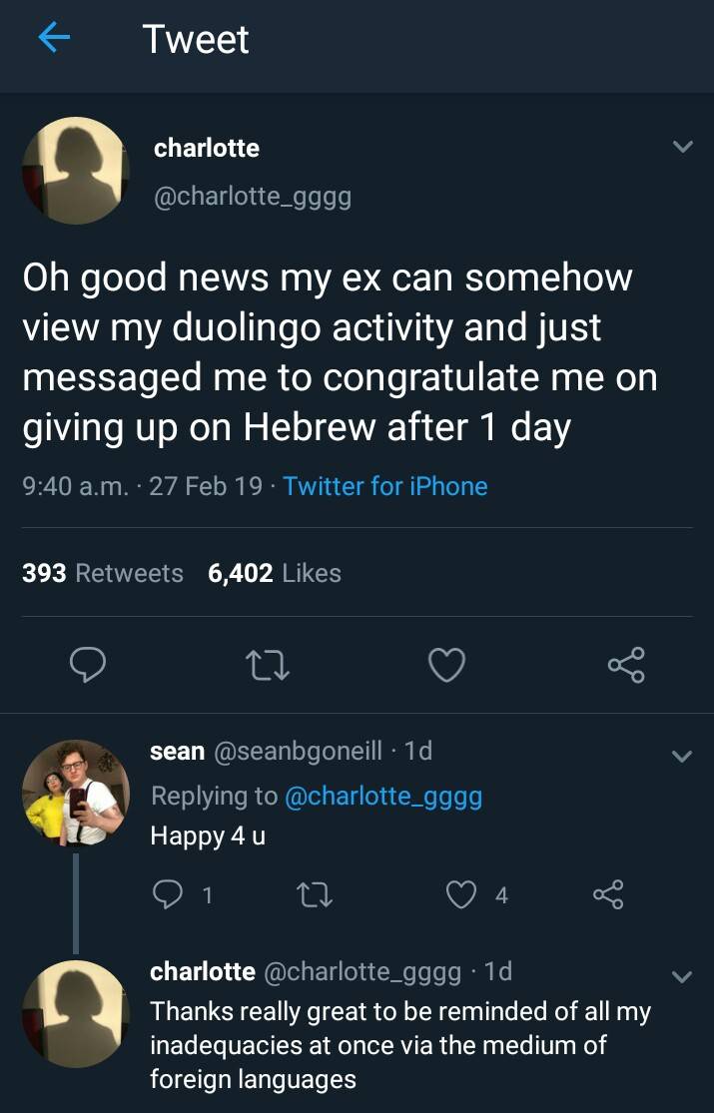
Task: Open the reply composer for charlotte's tweet
Action: (88, 665)
